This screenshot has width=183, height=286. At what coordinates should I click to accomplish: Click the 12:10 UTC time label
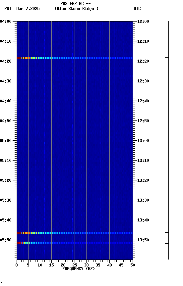(x=143, y=41)
